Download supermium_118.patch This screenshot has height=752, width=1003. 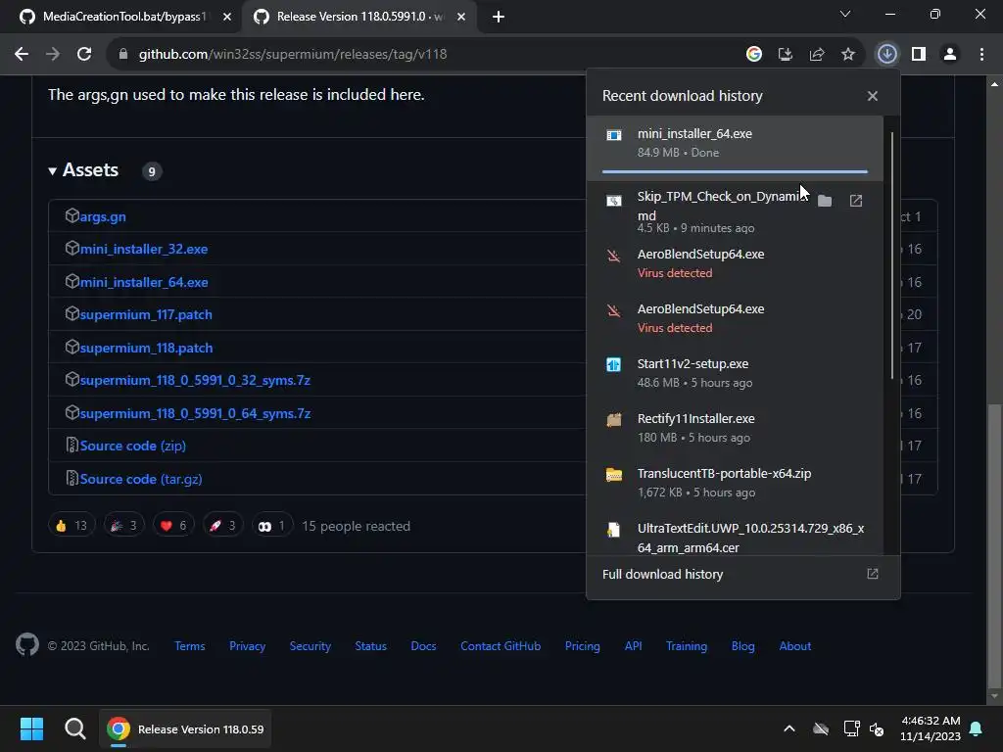pyautogui.click(x=146, y=348)
